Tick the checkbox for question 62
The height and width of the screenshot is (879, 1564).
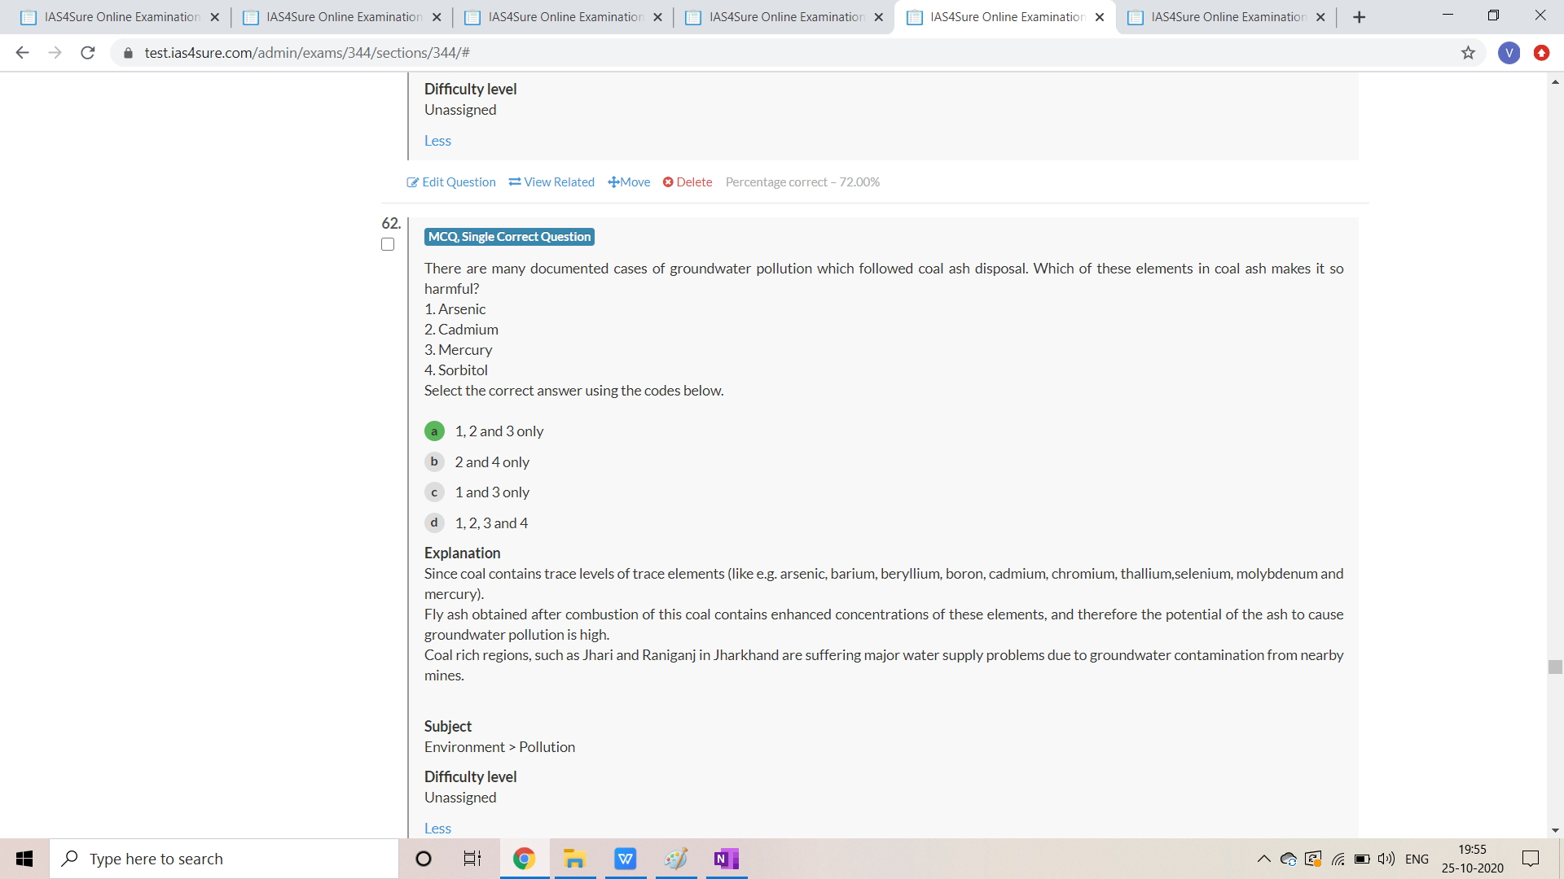click(388, 244)
